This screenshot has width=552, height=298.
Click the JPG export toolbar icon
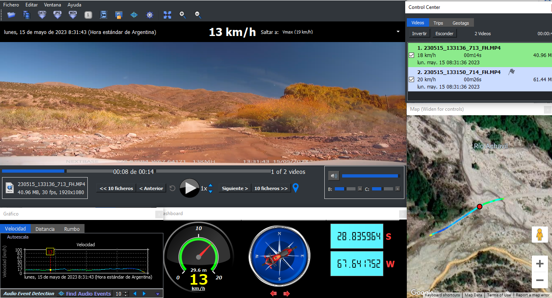coord(57,15)
